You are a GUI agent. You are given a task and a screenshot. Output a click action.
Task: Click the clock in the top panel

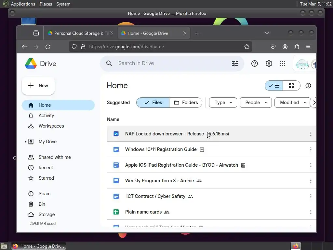click(315, 4)
